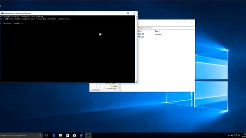Switch to the Registry Editor taskbar icon
Image resolution: width=246 pixels, height=138 pixels.
click(81, 135)
